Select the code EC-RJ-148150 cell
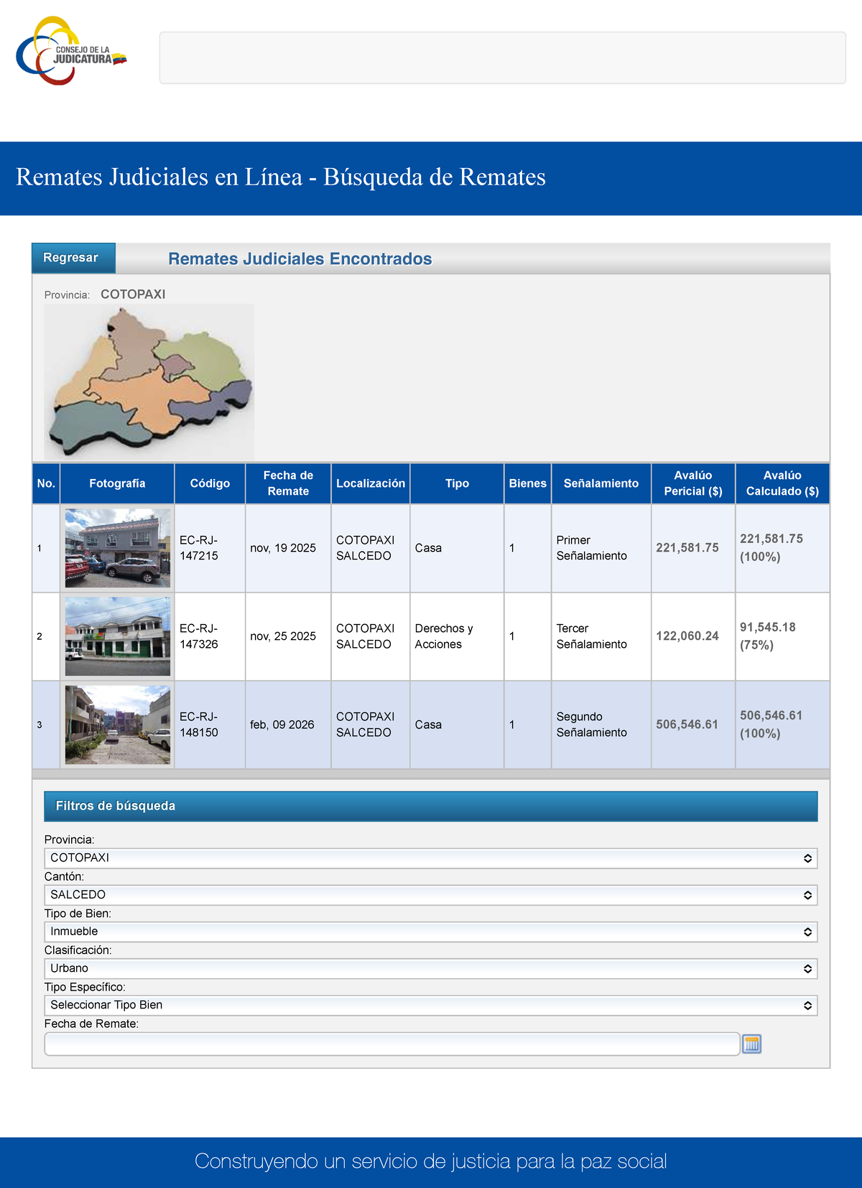This screenshot has width=862, height=1188. (x=210, y=725)
